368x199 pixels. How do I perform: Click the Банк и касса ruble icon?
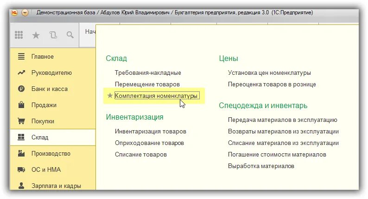click(x=21, y=89)
